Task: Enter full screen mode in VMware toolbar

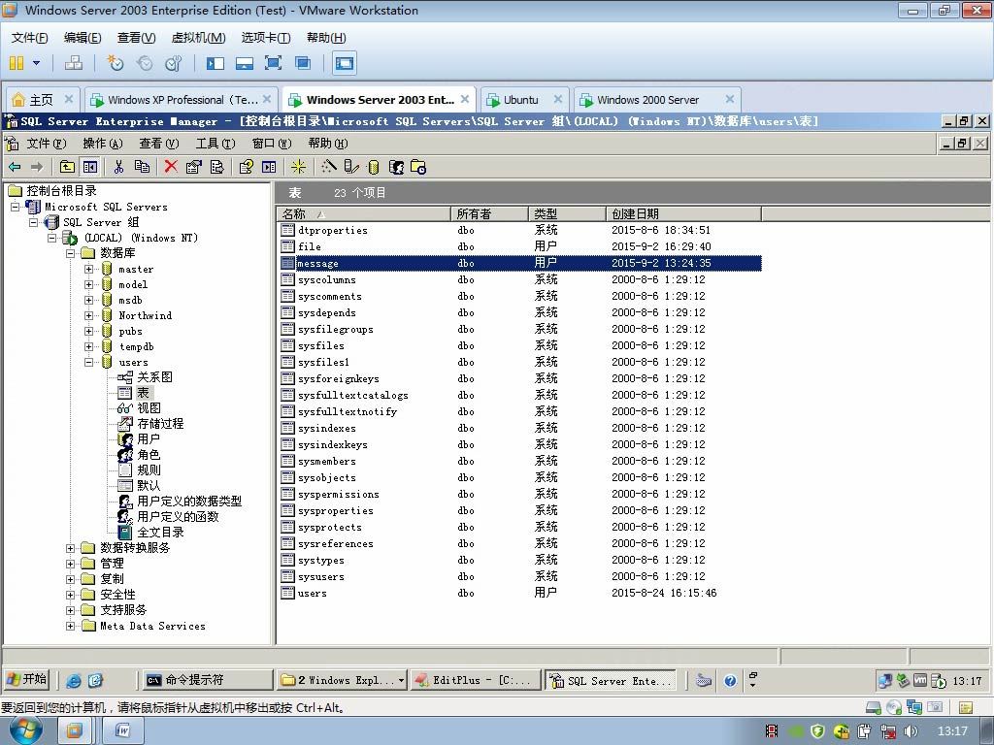Action: pos(273,63)
